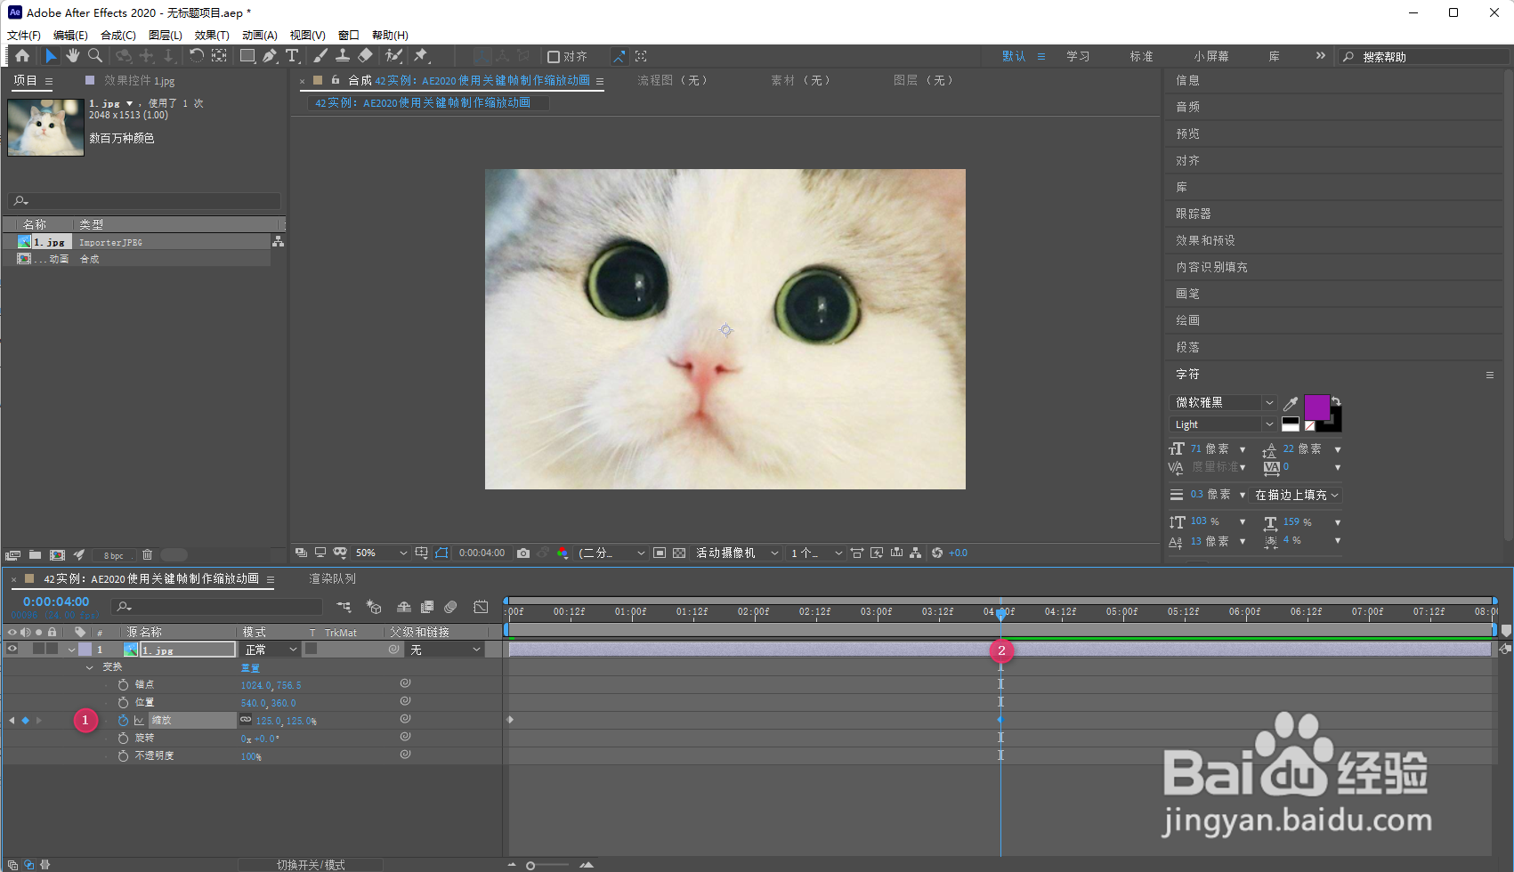Open the 正常 blending mode dropdown
This screenshot has width=1514, height=872.
coord(271,650)
